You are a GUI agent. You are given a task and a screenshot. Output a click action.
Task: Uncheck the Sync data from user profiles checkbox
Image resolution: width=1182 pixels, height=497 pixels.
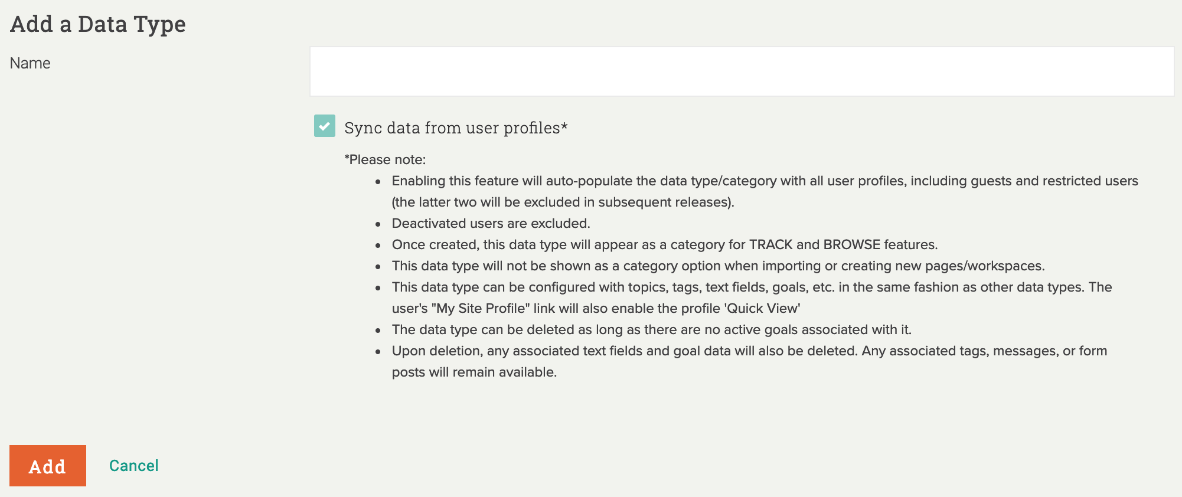325,126
